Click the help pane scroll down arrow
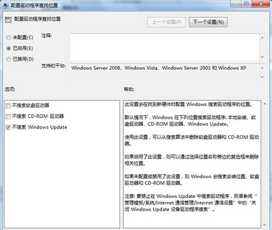This screenshot has height=230, width=272. pos(264,225)
